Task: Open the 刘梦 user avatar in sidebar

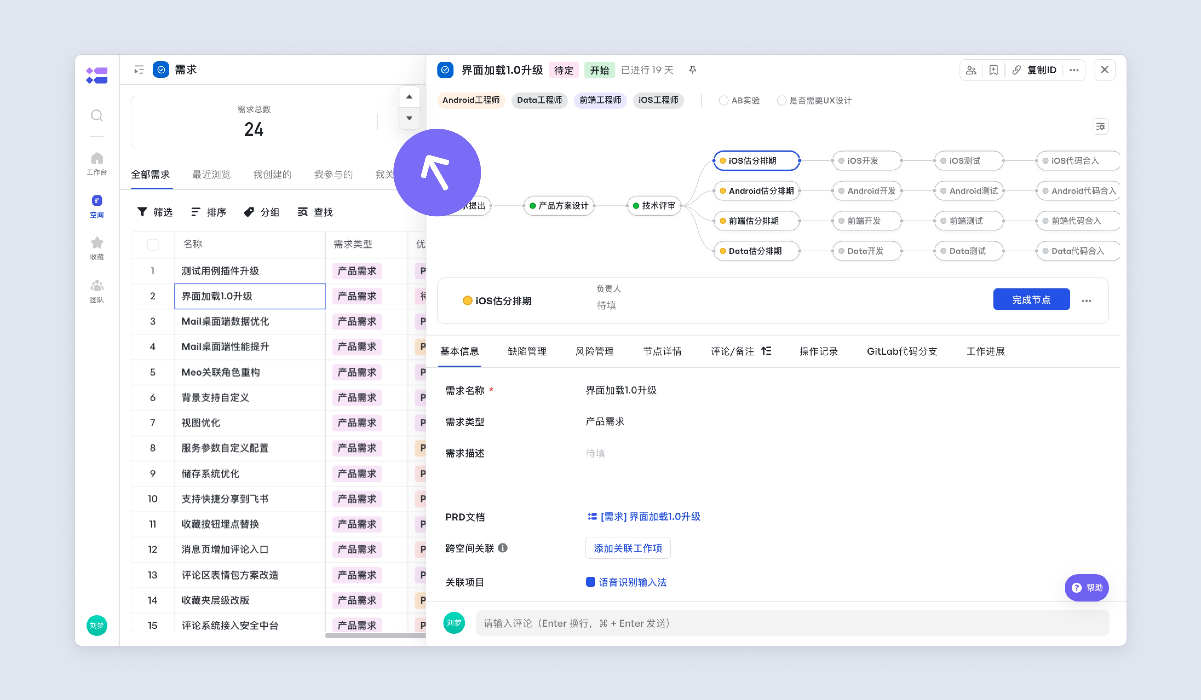Action: pos(97,625)
